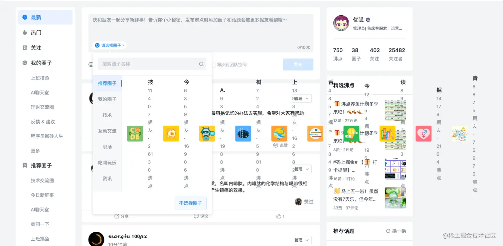503x246 pixels.
Task: Open 马上五一啦 featured pin text
Action: [x=356, y=195]
